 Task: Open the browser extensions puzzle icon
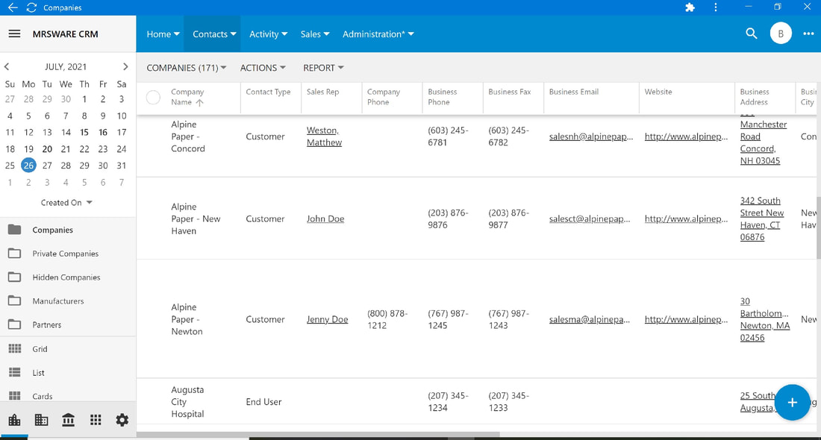click(690, 7)
